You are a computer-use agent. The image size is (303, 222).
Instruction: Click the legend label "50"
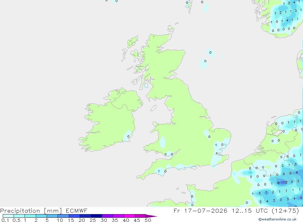[148, 220]
